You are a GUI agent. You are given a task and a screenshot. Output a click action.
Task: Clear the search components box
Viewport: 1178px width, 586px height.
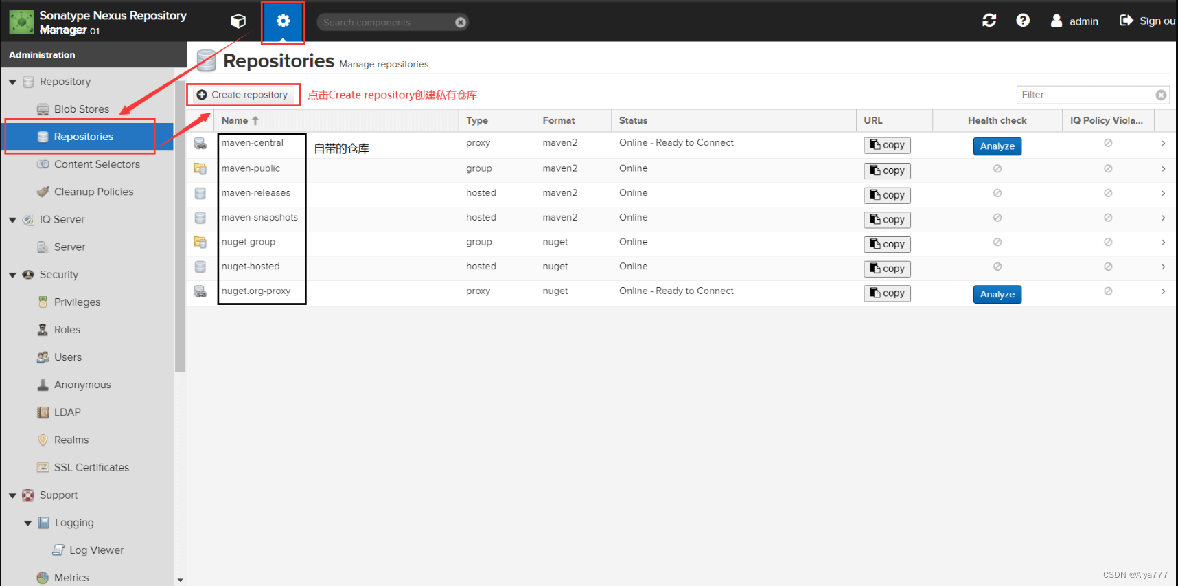click(x=461, y=22)
